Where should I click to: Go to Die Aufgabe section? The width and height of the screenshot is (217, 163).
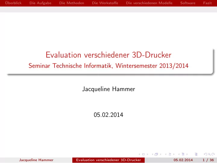pyautogui.click(x=40, y=3)
